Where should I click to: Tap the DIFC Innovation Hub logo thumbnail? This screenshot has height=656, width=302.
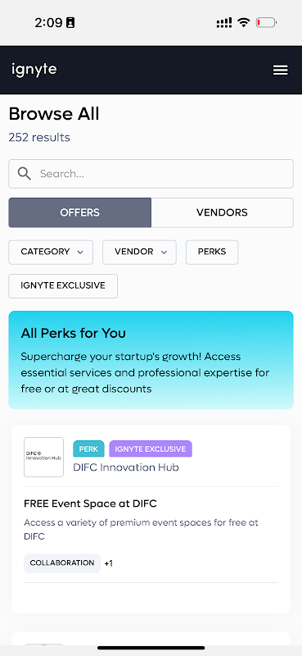[x=44, y=457]
